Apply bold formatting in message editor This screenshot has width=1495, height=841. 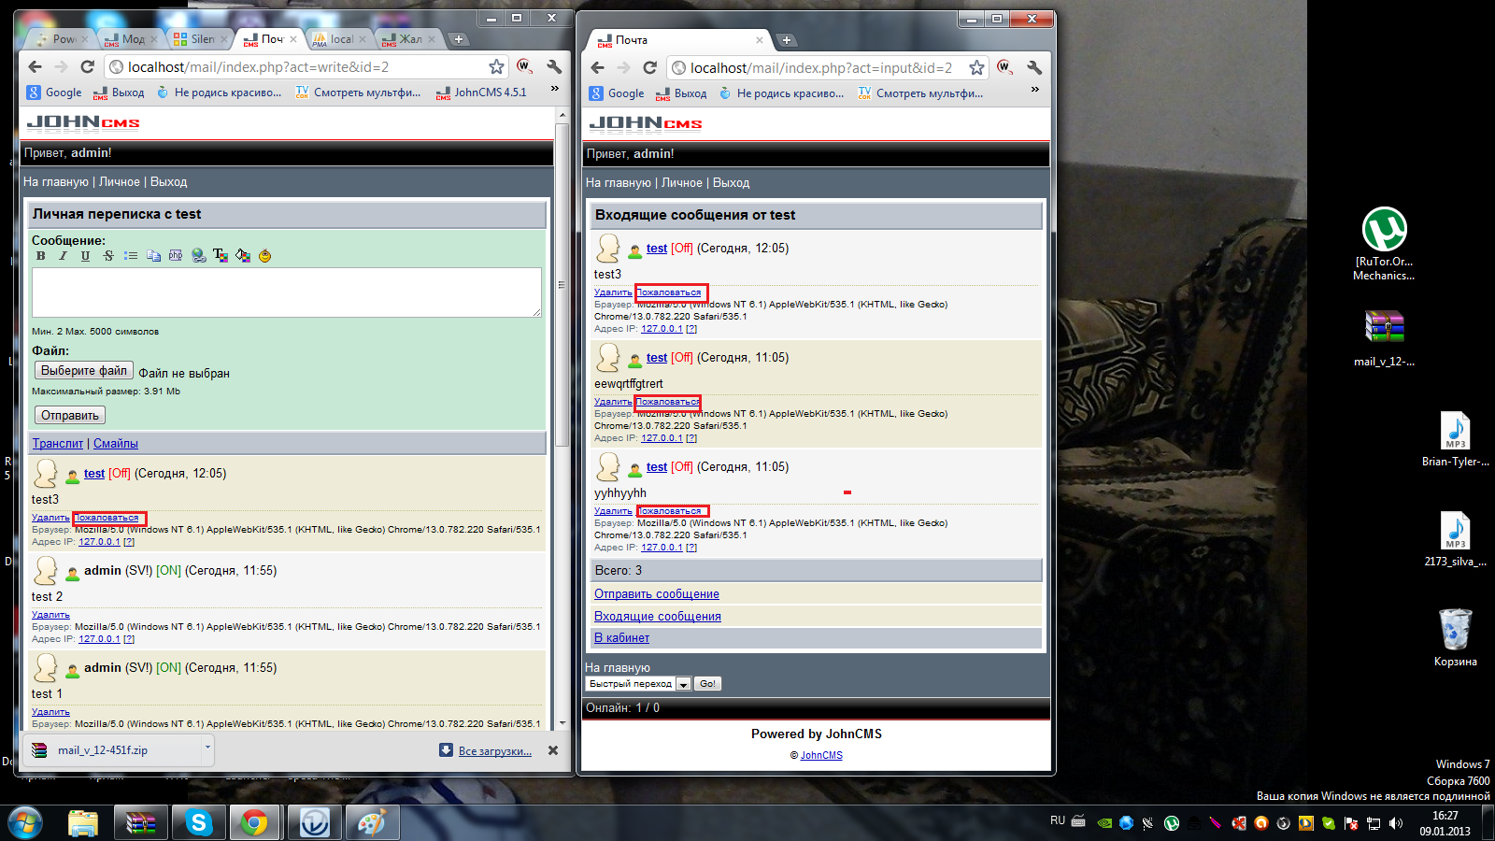coord(40,256)
